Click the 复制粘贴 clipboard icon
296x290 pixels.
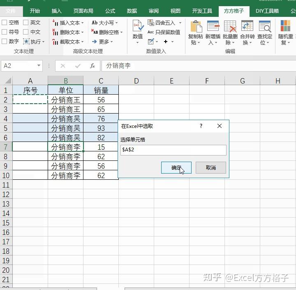(196, 26)
